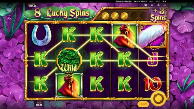Viewport: 194px width, 109px height.
Task: Click the white rabbit foot symbol
Action: pyautogui.click(x=153, y=36)
